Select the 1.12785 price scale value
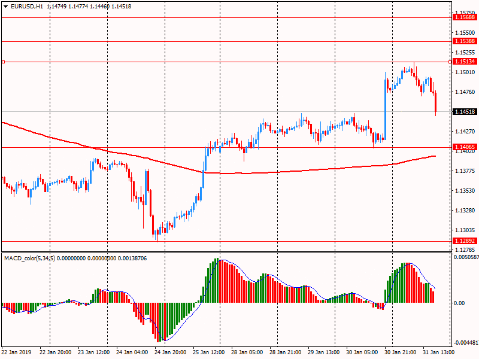The height and width of the screenshot is (359, 479). coord(465,250)
